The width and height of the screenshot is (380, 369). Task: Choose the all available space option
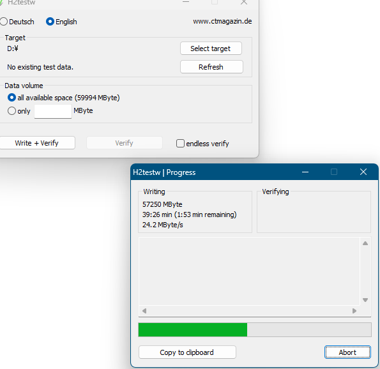11,98
